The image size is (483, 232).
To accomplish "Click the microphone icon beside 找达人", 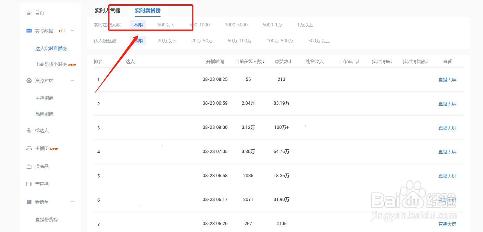I will [29, 131].
